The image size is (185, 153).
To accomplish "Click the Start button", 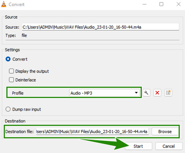I will coord(138,146).
